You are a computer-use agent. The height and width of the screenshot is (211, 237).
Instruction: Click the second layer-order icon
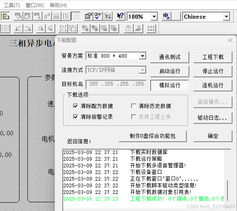(95, 28)
